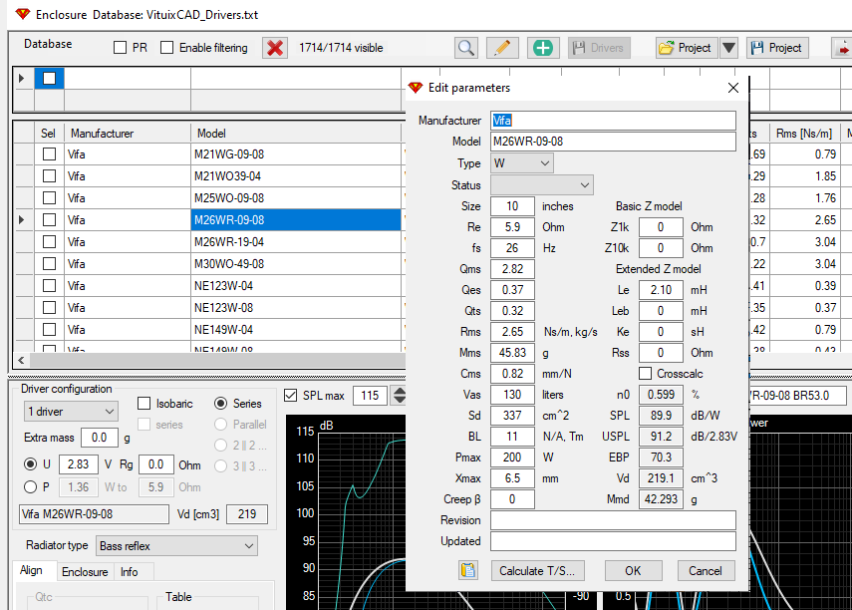Image resolution: width=852 pixels, height=610 pixels.
Task: Save project with floppy disk Project button
Action: (777, 48)
